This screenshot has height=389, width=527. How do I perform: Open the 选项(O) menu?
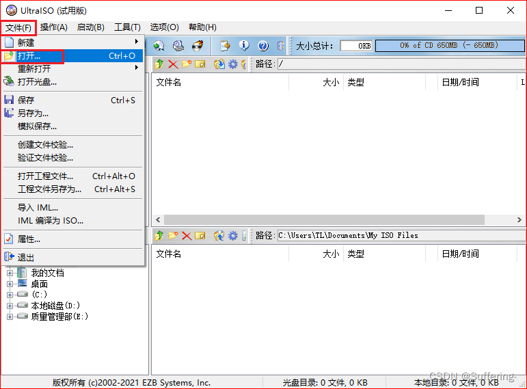(x=164, y=27)
